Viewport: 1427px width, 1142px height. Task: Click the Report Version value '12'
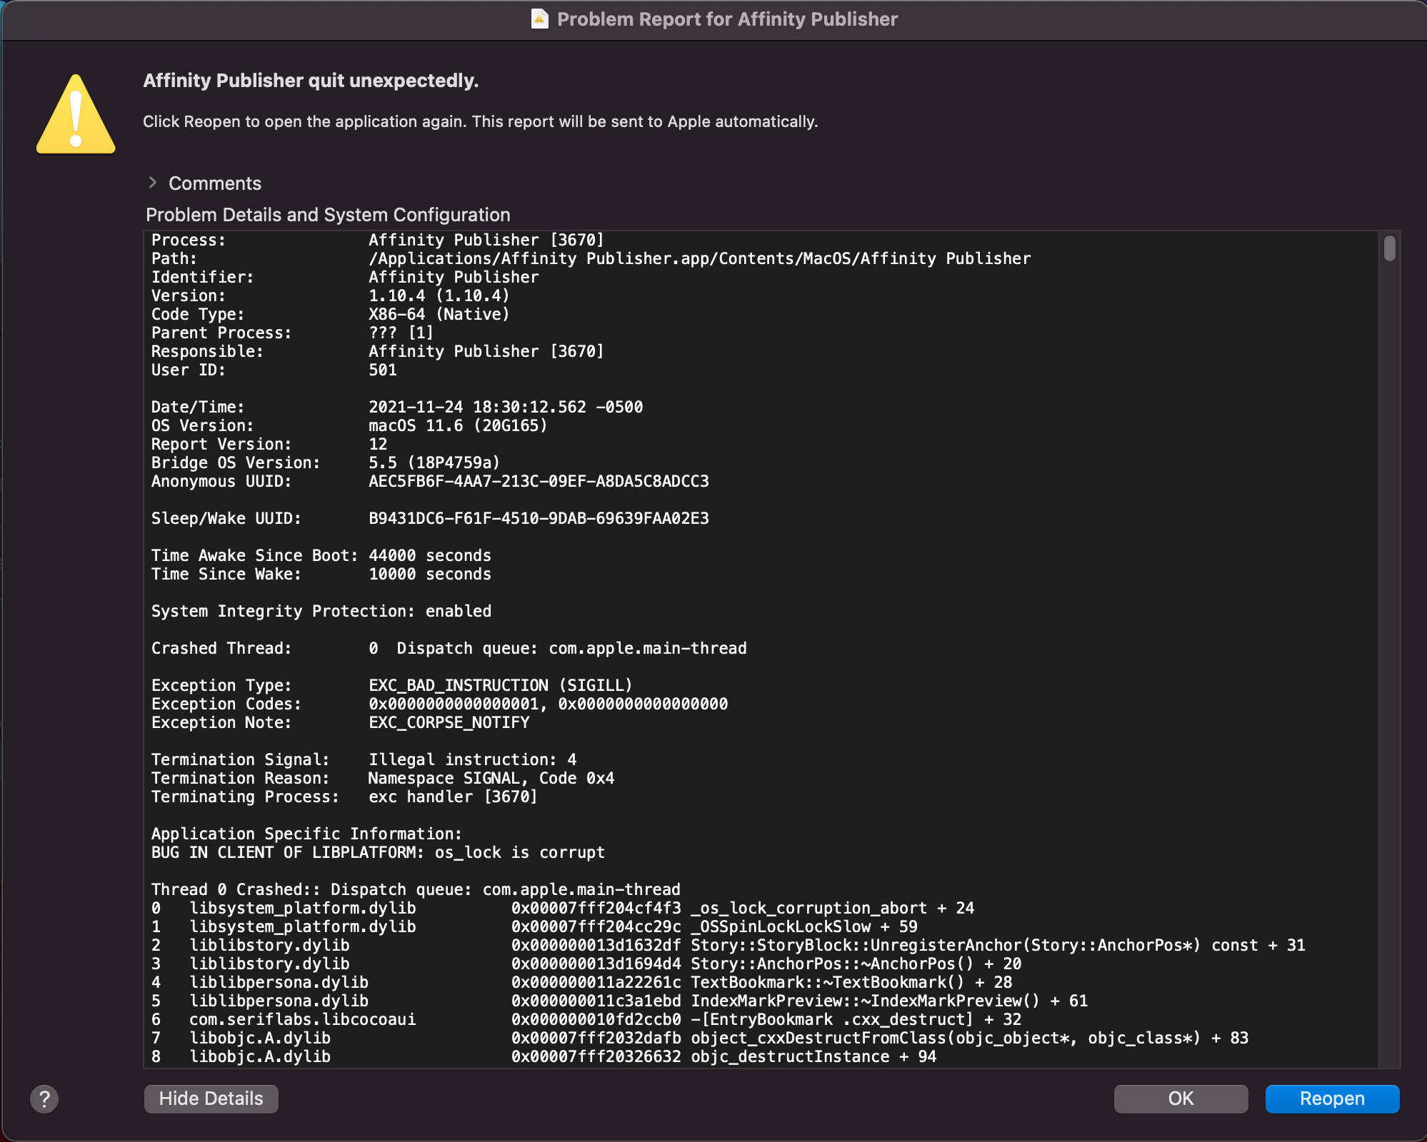(378, 444)
